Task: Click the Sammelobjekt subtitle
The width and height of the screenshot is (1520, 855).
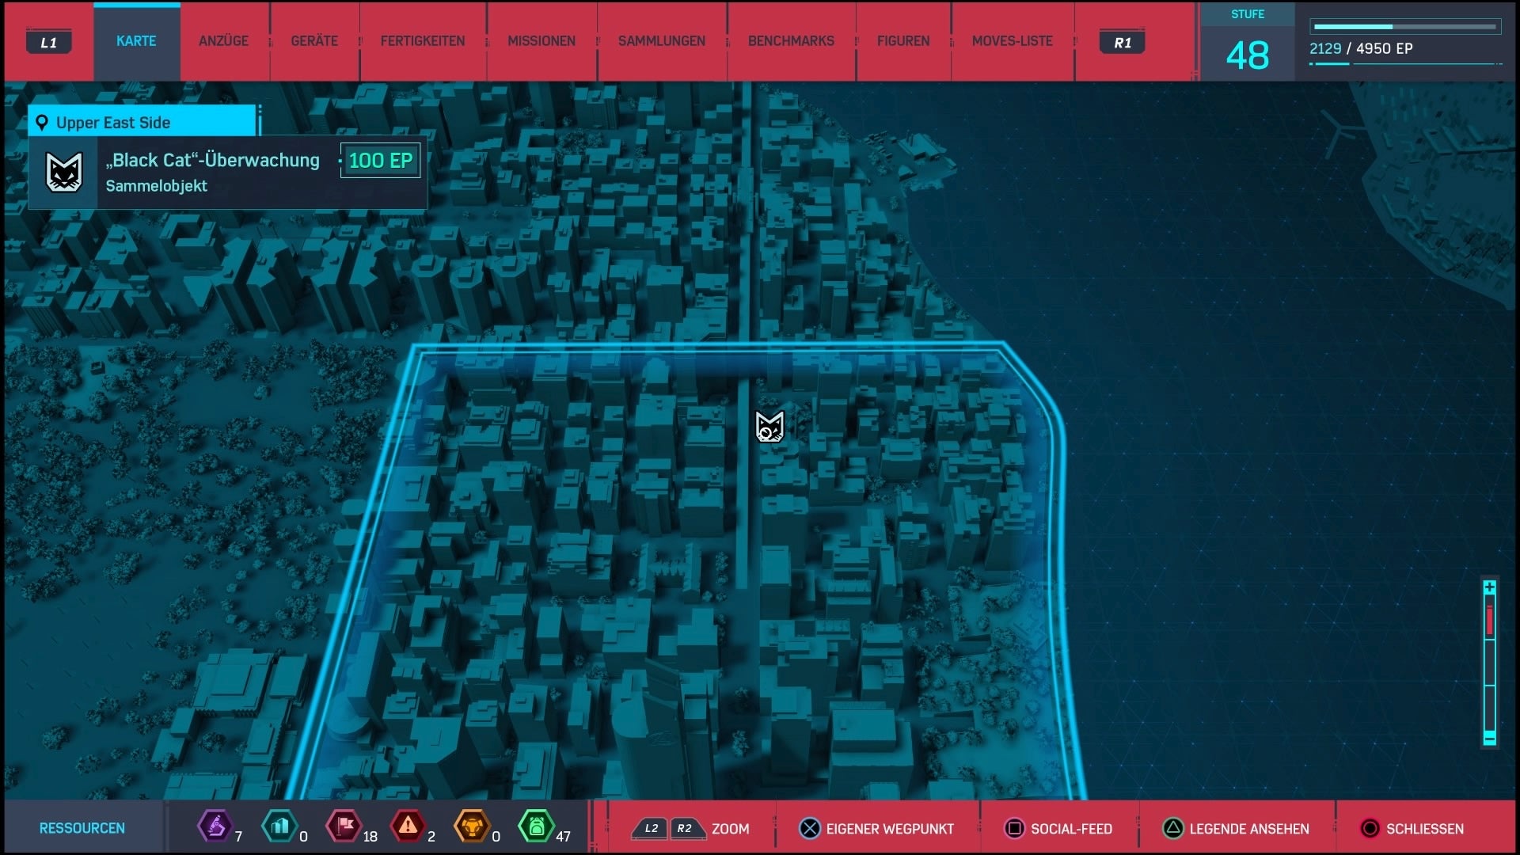Action: click(157, 186)
